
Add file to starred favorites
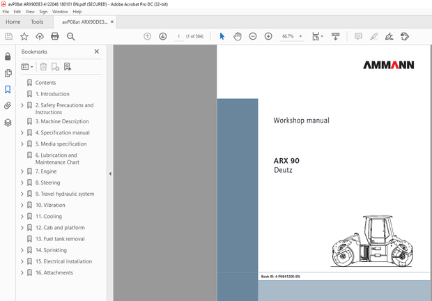coord(24,36)
